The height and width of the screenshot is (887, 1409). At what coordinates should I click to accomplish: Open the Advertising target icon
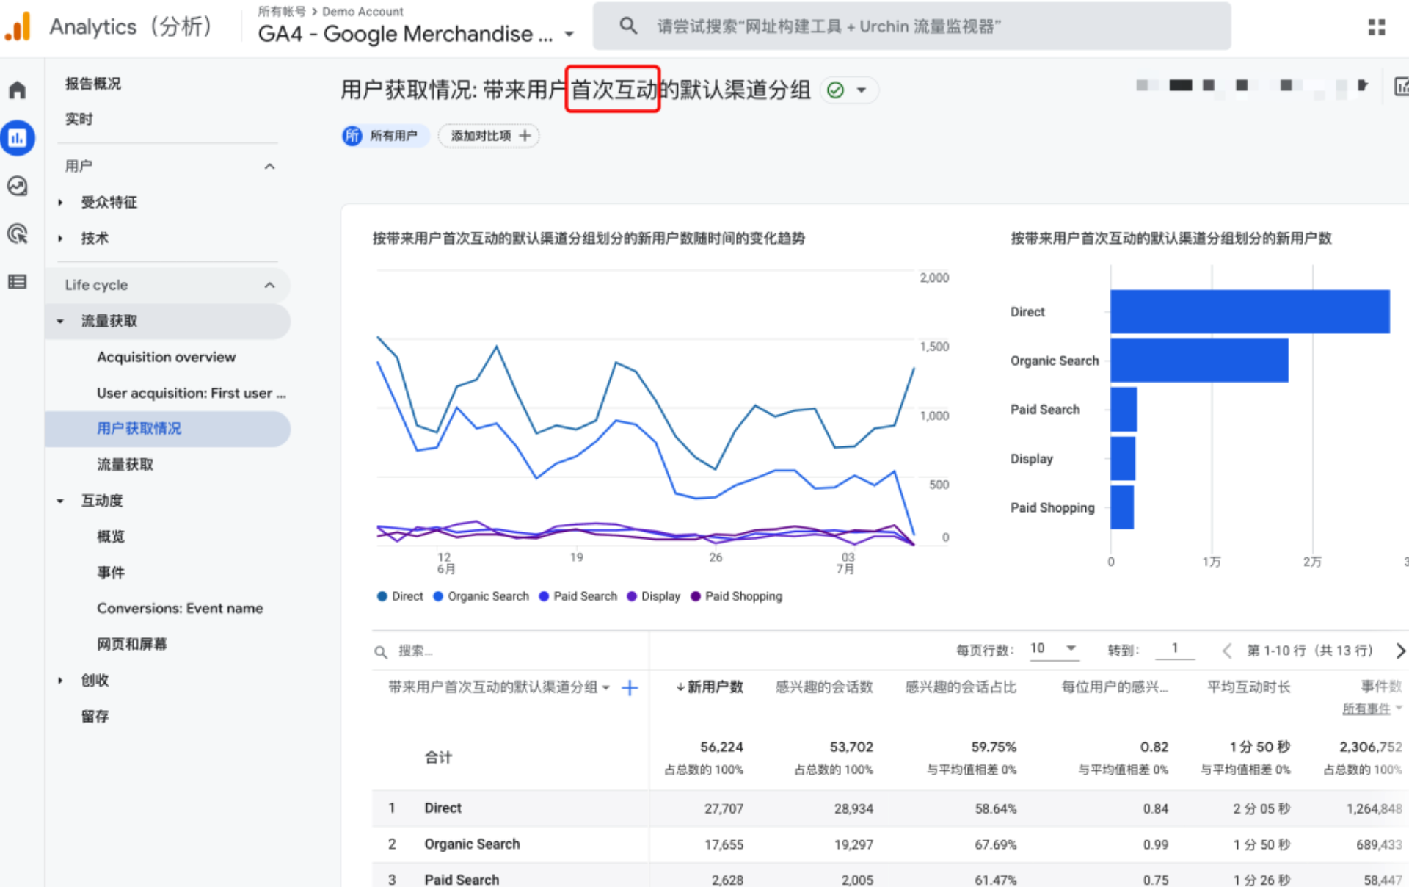pyautogui.click(x=18, y=234)
